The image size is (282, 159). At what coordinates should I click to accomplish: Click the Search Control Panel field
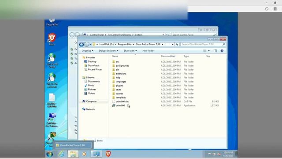[x=194, y=34]
